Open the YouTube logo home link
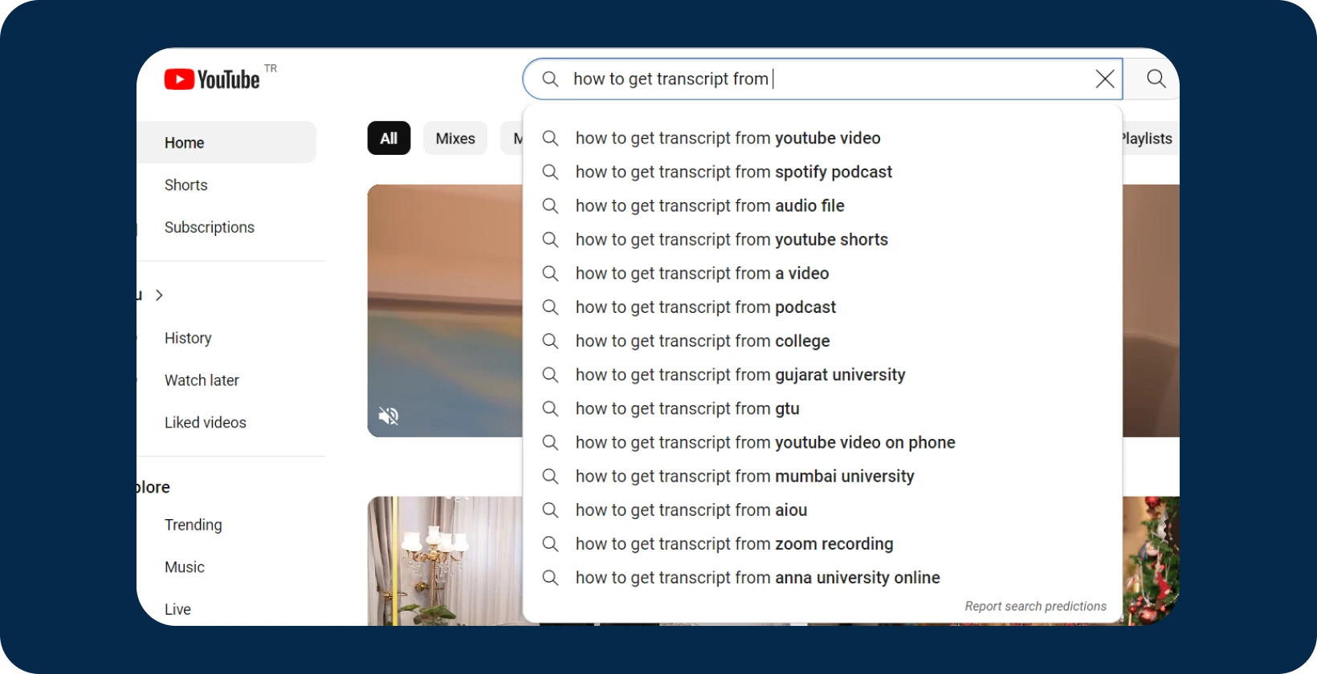 pyautogui.click(x=212, y=79)
